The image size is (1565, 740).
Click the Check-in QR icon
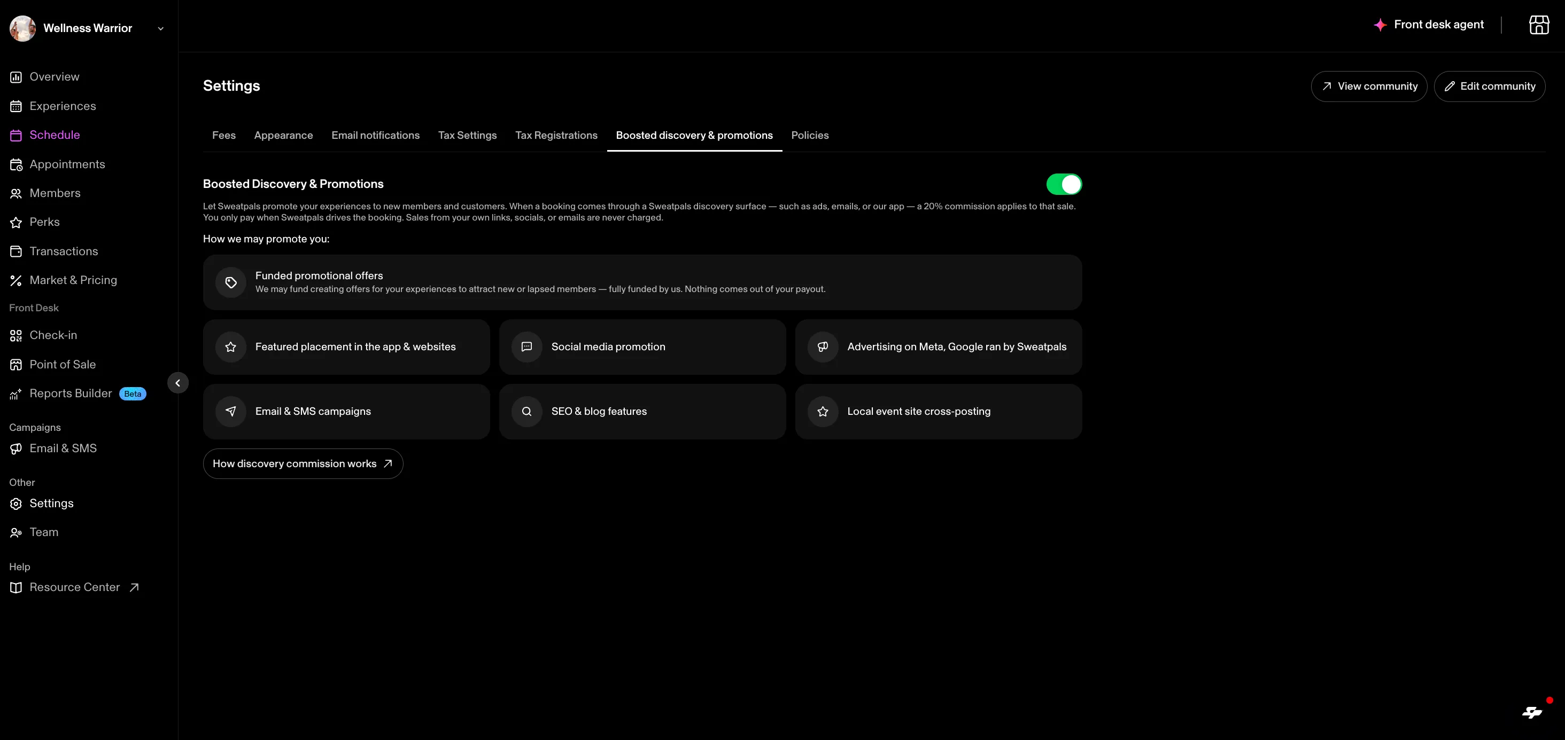pyautogui.click(x=16, y=336)
